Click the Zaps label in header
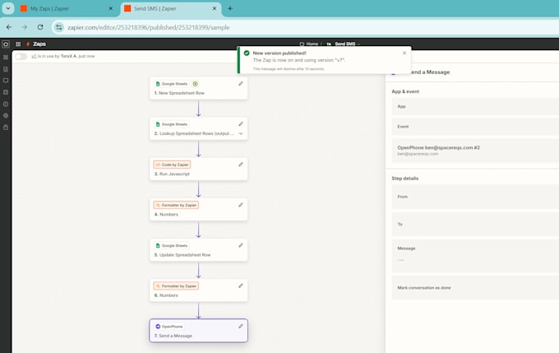This screenshot has height=353, width=559. (x=39, y=44)
